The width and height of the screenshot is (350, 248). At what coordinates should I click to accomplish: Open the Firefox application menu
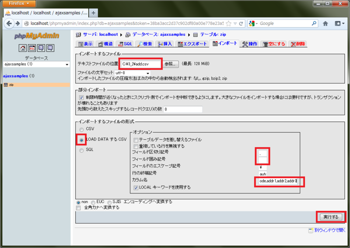19,3
